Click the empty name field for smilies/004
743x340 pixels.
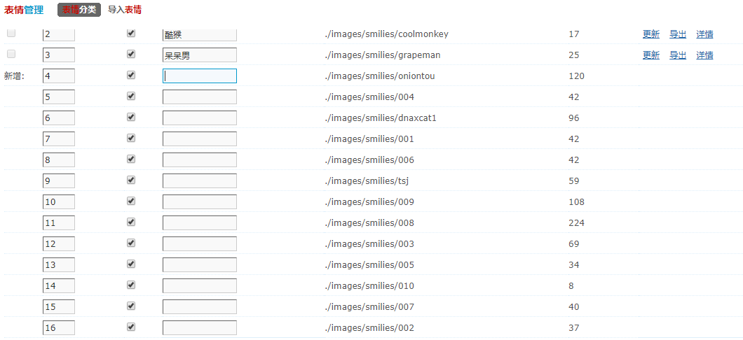200,97
